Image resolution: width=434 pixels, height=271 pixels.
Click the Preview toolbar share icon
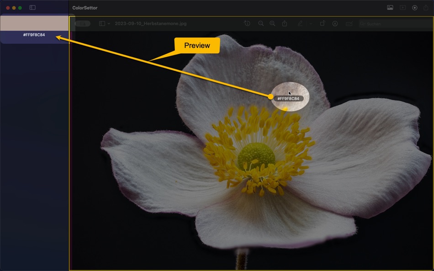tap(285, 24)
